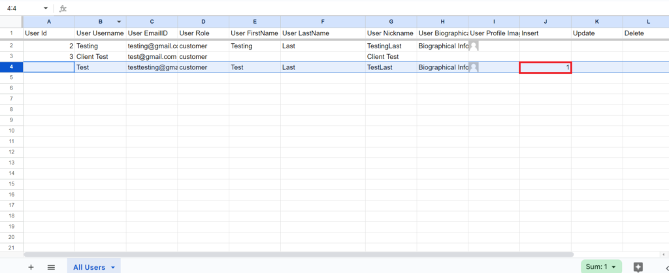Open the Sum: 1 calculation dropdown
669x273 pixels.
(x=601, y=266)
